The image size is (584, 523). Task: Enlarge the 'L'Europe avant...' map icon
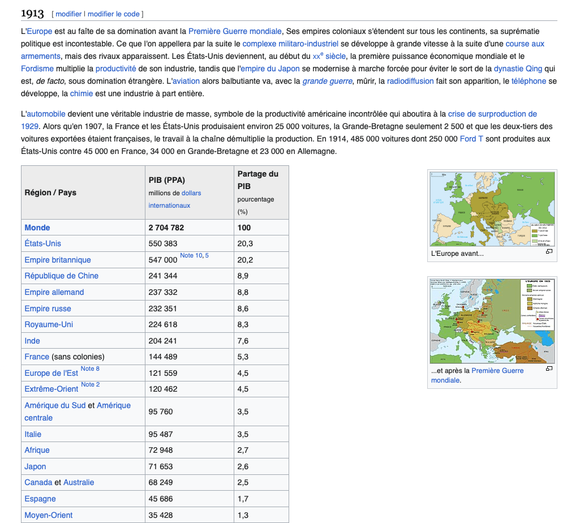pyautogui.click(x=549, y=252)
